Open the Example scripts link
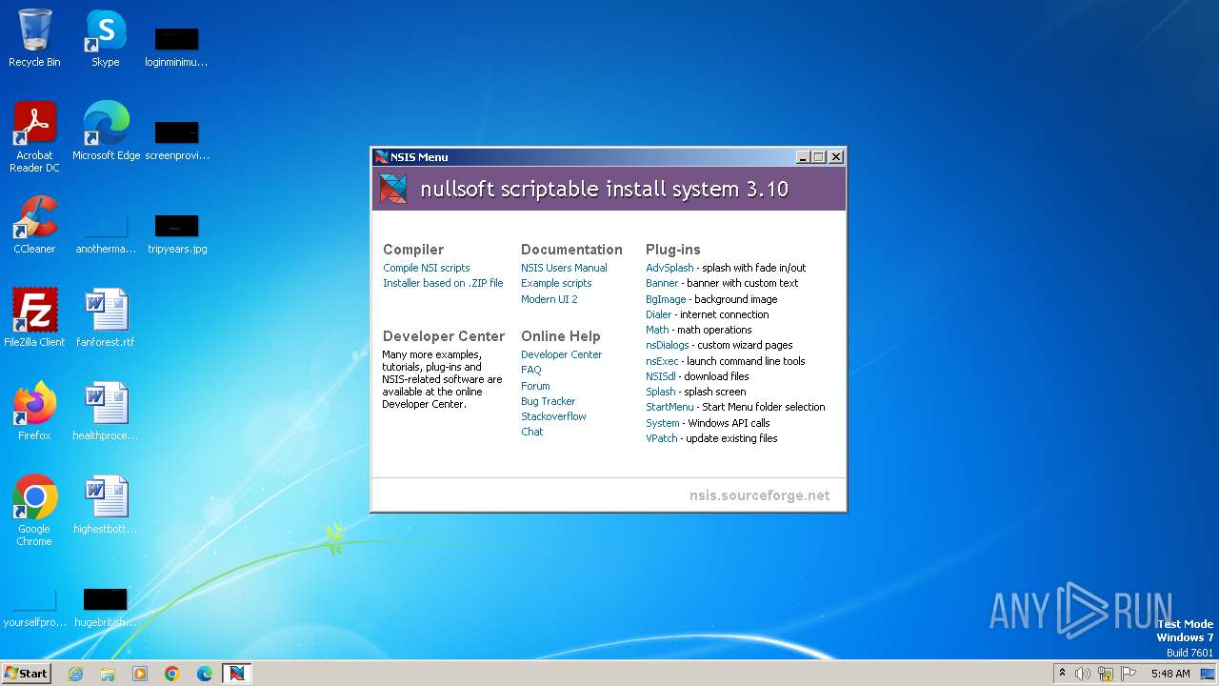Viewport: 1219px width, 686px height. [x=556, y=283]
